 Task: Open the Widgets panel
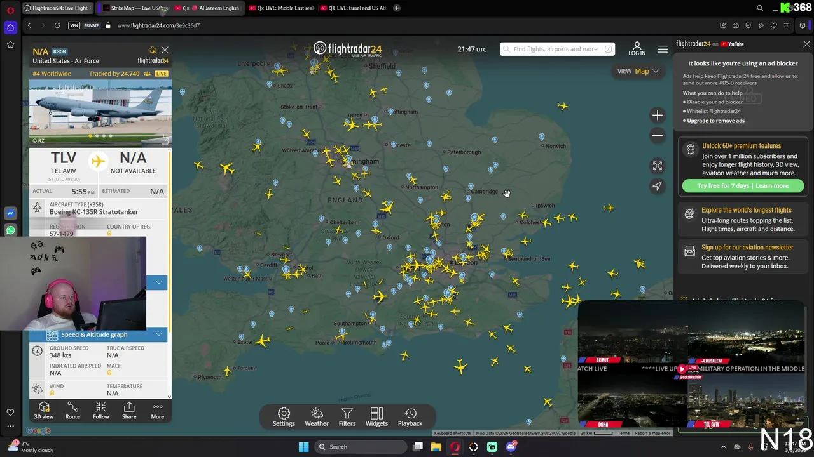[x=376, y=417]
